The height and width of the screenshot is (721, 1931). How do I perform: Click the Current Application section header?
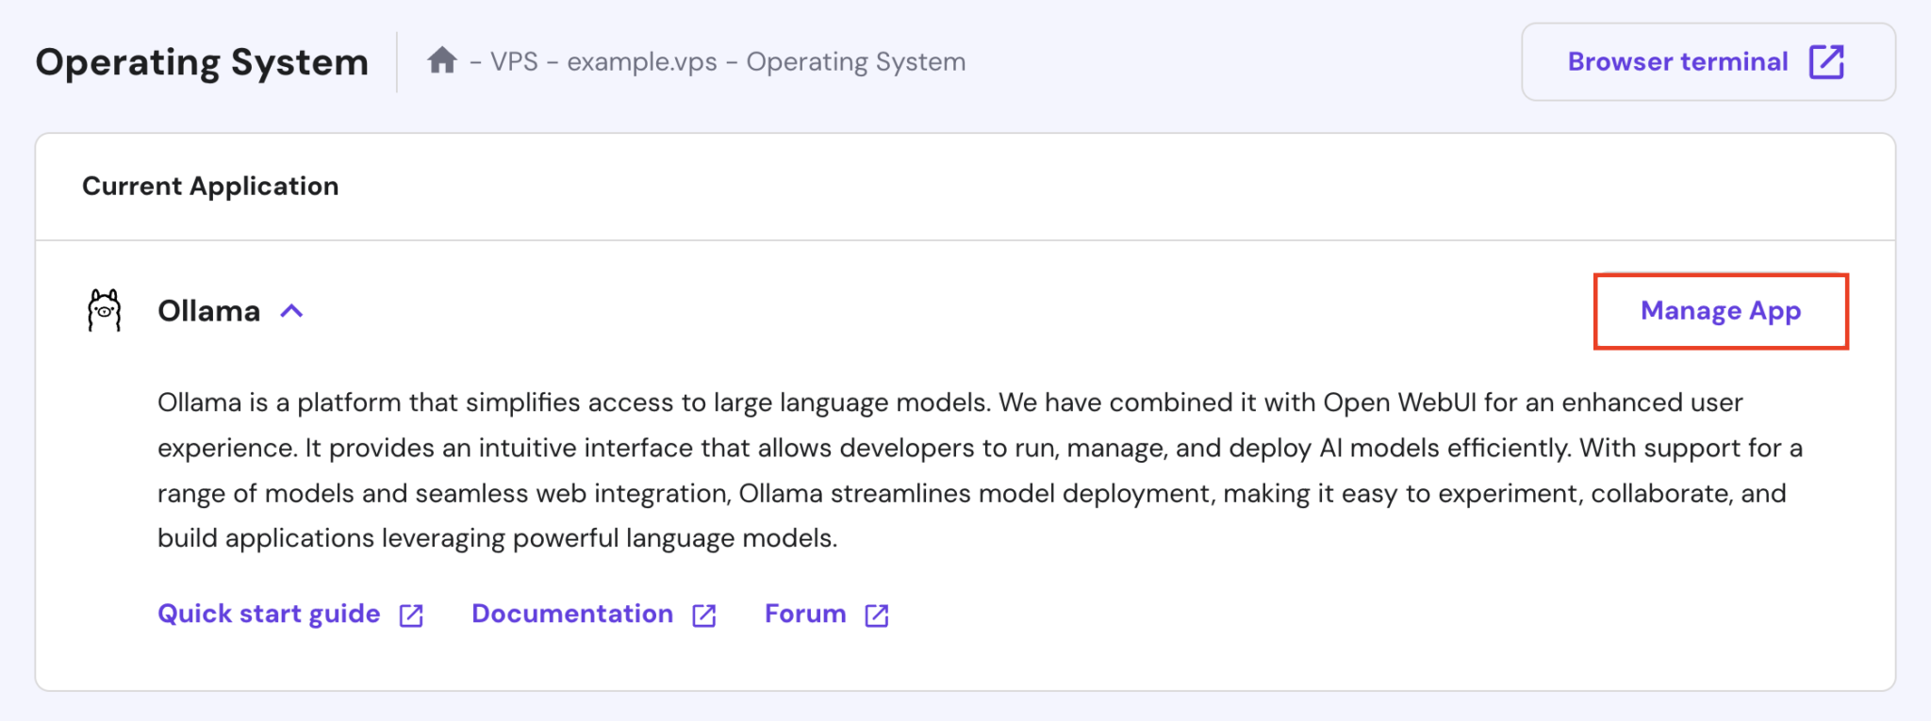(210, 187)
